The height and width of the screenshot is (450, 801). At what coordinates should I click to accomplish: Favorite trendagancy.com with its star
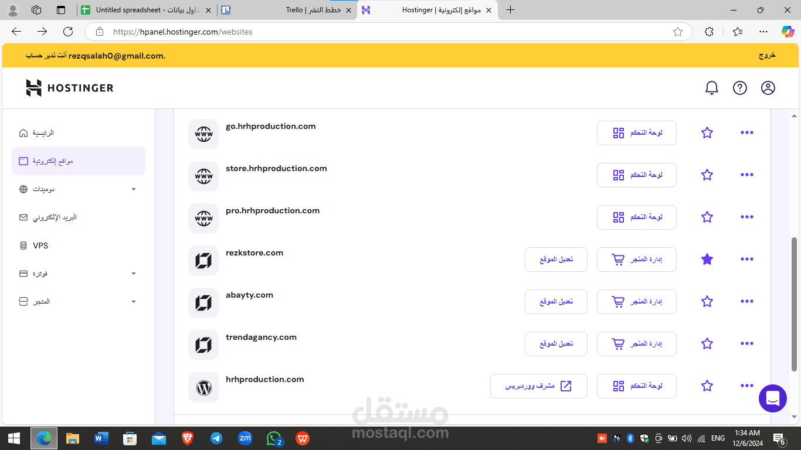707,344
